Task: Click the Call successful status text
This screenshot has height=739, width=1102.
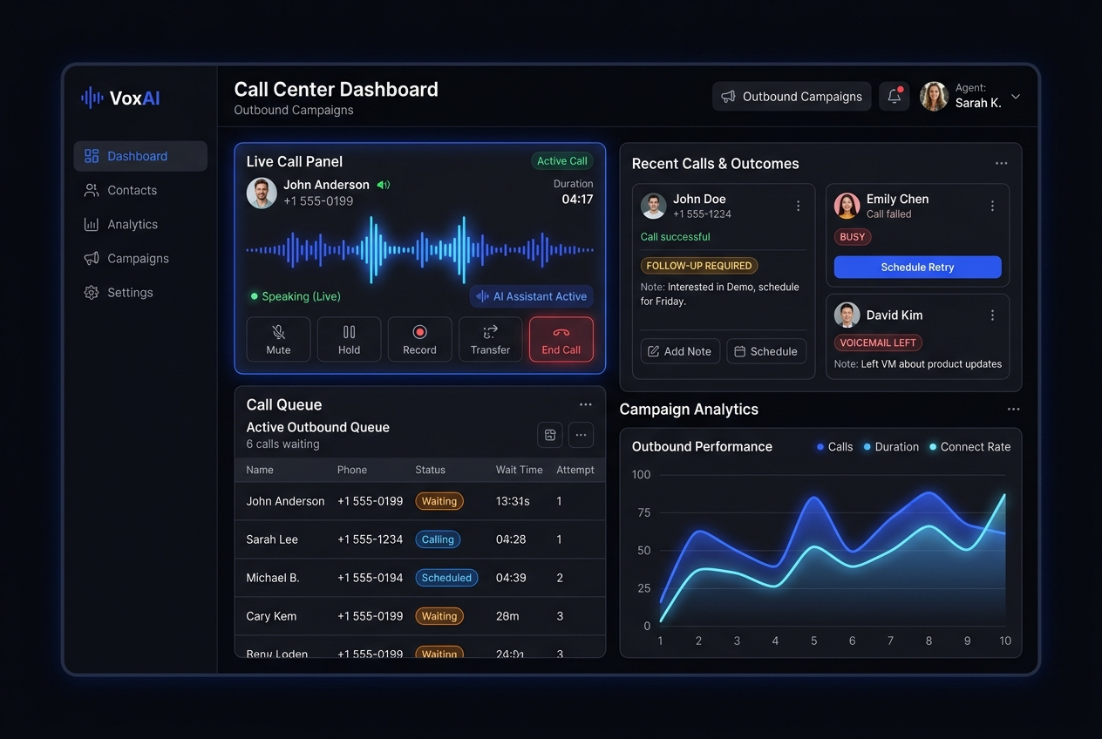Action: coord(676,236)
